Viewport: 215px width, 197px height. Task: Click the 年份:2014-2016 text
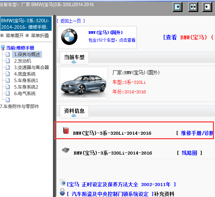click(x=129, y=92)
